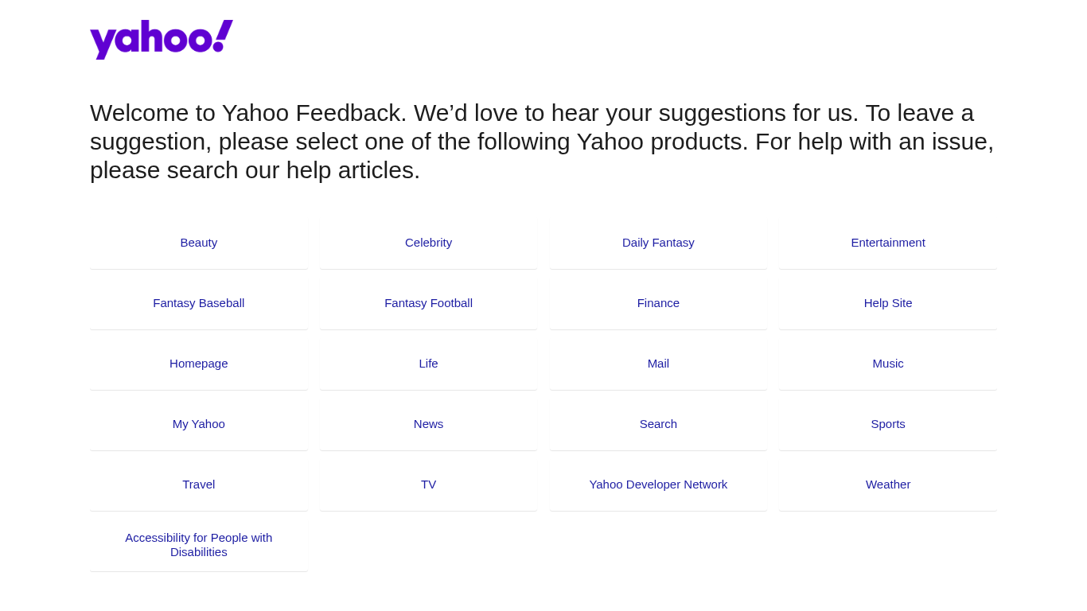Viewport: 1087px width, 611px height.
Task: Choose Daily Fantasy feedback
Action: point(658,243)
